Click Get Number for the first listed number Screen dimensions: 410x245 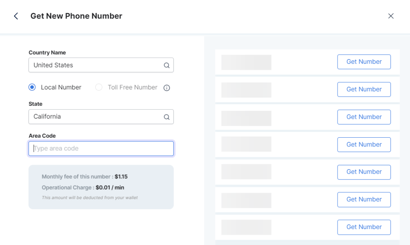pos(364,61)
